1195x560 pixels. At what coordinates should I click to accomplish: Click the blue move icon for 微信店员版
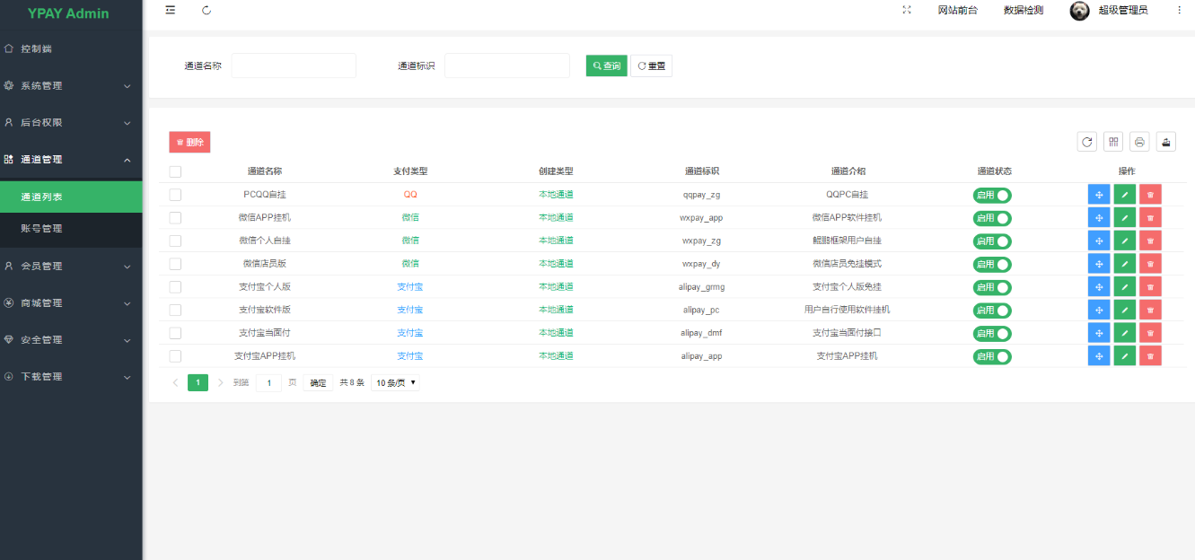coord(1098,264)
